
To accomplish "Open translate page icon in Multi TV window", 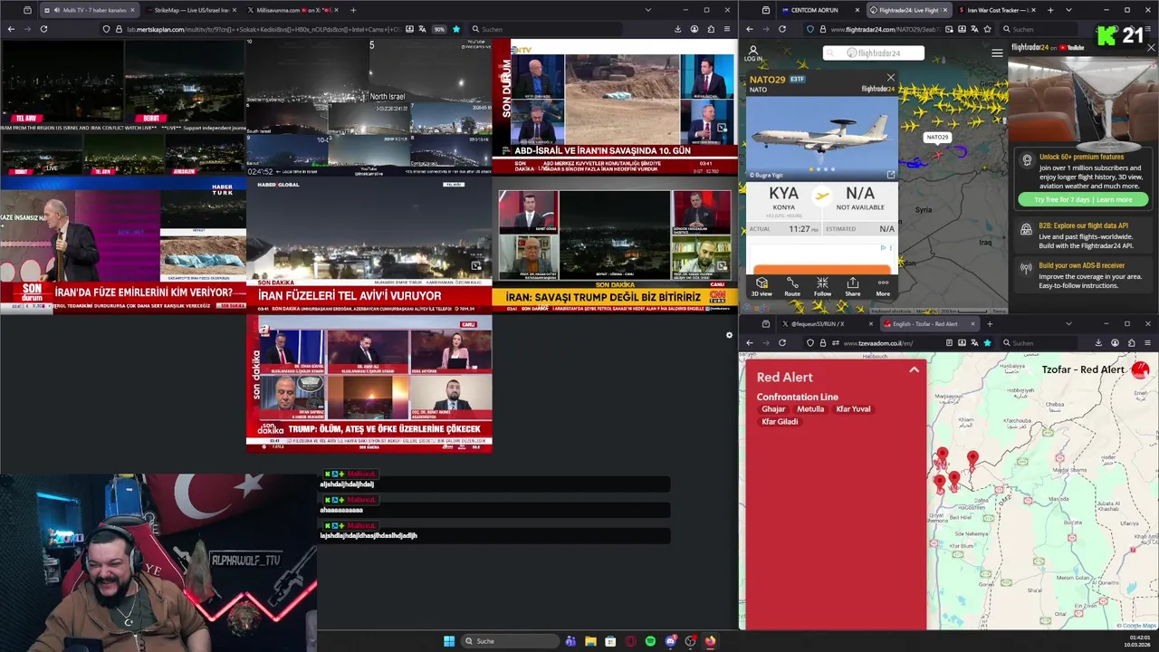I will pos(422,29).
